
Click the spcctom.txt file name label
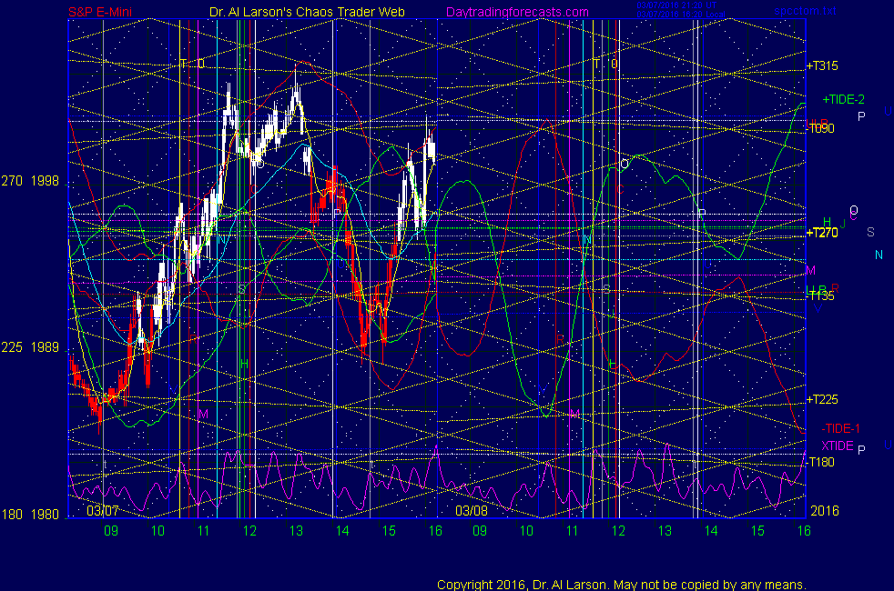pyautogui.click(x=805, y=10)
